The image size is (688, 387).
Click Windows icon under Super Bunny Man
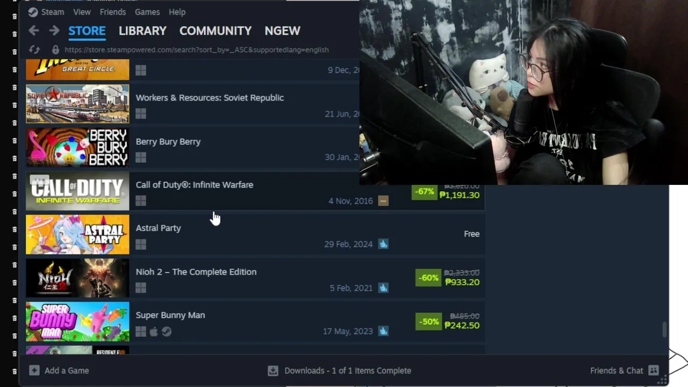click(141, 332)
